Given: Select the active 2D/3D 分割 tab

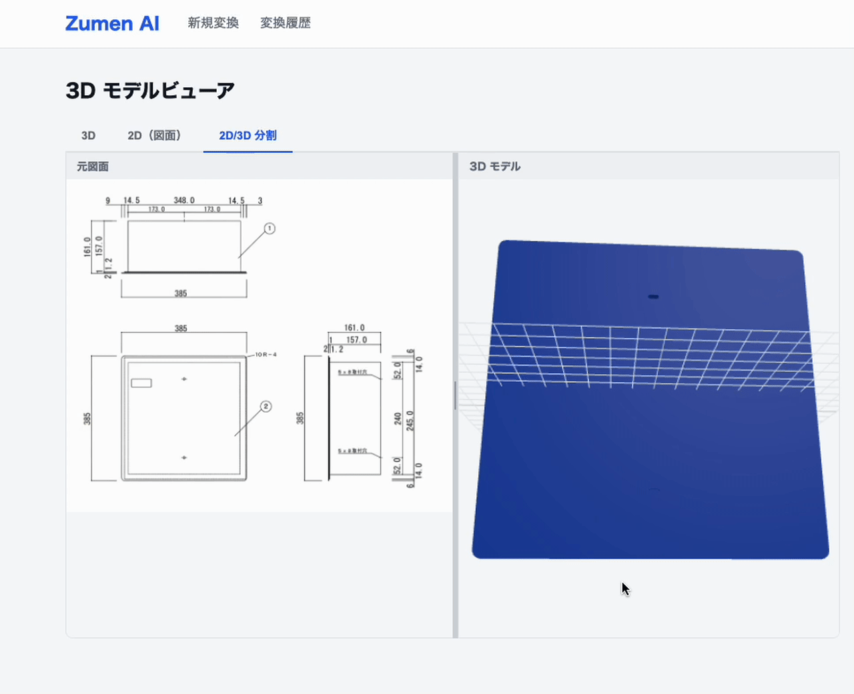Looking at the screenshot, I should (x=248, y=135).
